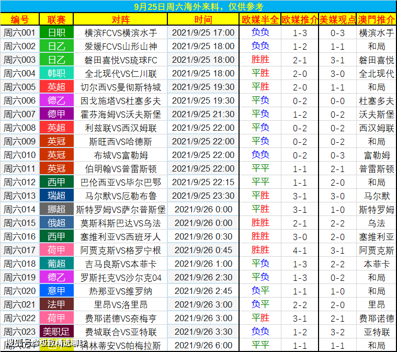Select match 切尔西VS曼彻斯特城

pos(120,87)
